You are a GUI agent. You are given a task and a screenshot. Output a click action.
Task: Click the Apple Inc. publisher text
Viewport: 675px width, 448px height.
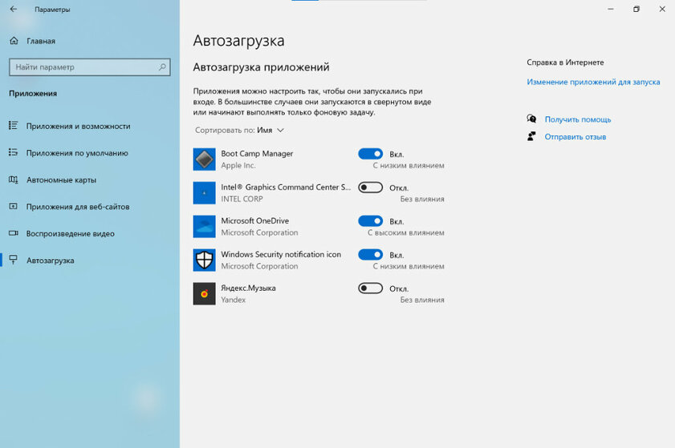[238, 165]
